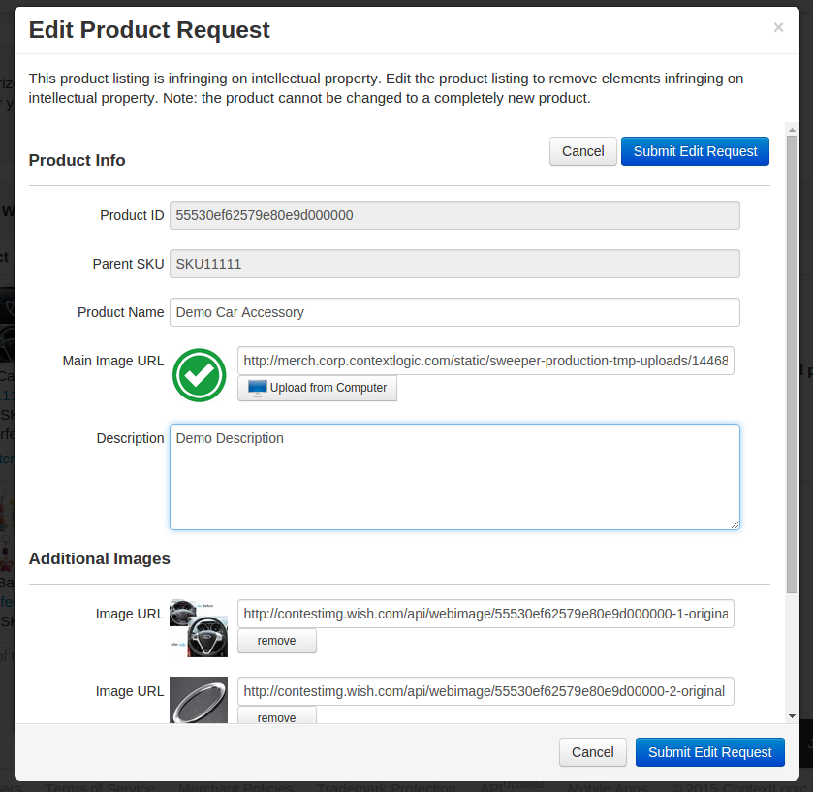The height and width of the screenshot is (792, 813).
Task: Click the Cancel button in the dialog footer
Action: (592, 752)
